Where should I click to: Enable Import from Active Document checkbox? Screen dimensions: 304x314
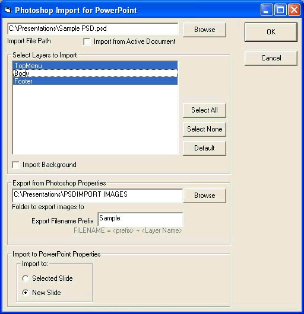tap(87, 41)
